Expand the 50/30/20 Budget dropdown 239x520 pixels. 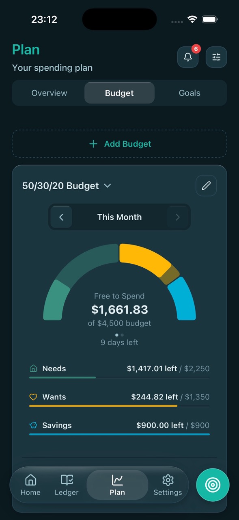click(x=107, y=186)
